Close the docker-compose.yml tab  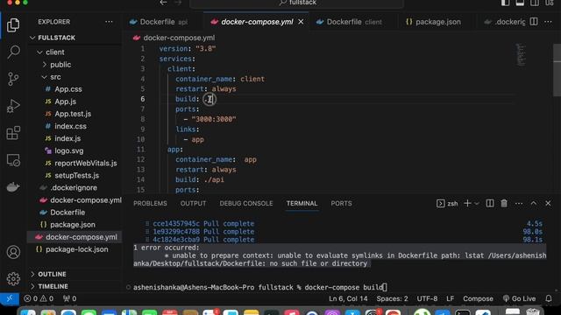[301, 22]
